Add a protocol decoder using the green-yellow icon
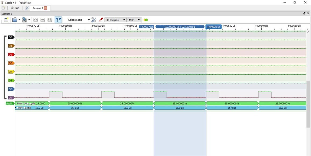Viewport: 311px width, 156px height. 146,20
